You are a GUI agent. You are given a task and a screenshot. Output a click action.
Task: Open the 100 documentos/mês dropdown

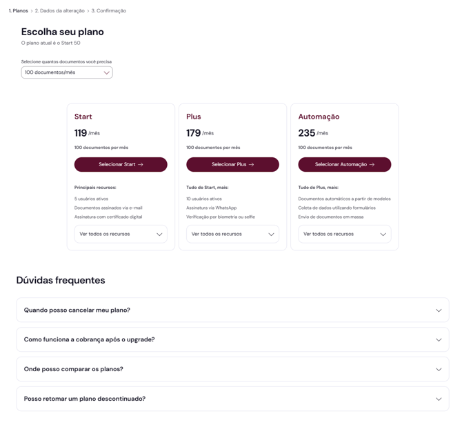(66, 72)
